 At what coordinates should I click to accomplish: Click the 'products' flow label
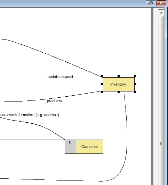pos(54,101)
